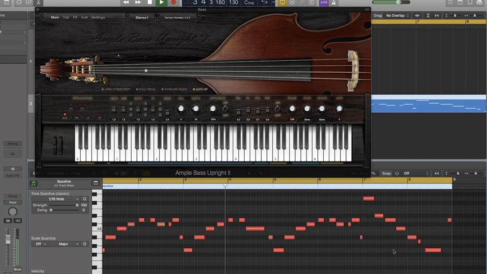
Task: Click the Pan knob
Action: click(180, 109)
